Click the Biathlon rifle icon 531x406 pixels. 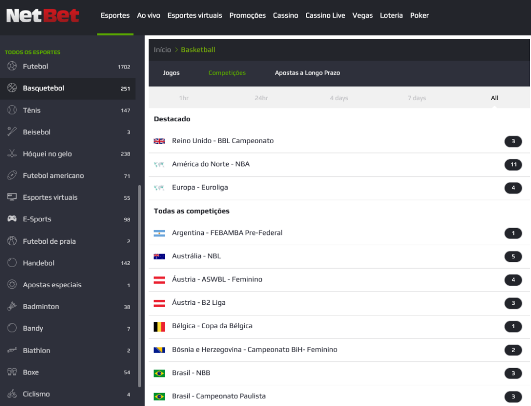(x=12, y=350)
